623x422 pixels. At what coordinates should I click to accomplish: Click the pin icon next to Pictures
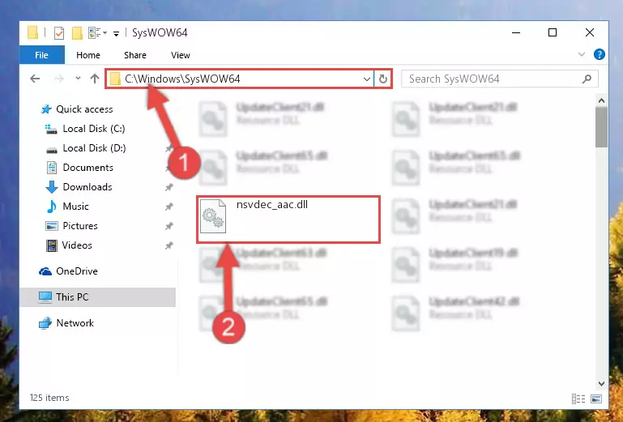pos(169,226)
